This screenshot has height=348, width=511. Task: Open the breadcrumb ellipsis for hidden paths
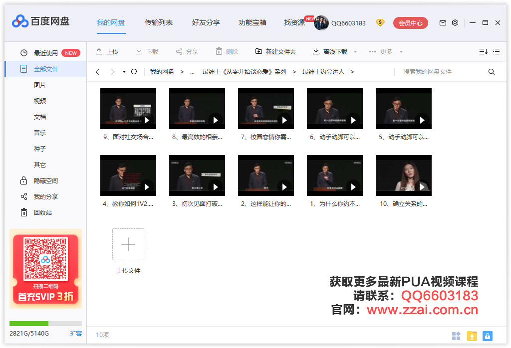[x=192, y=72]
